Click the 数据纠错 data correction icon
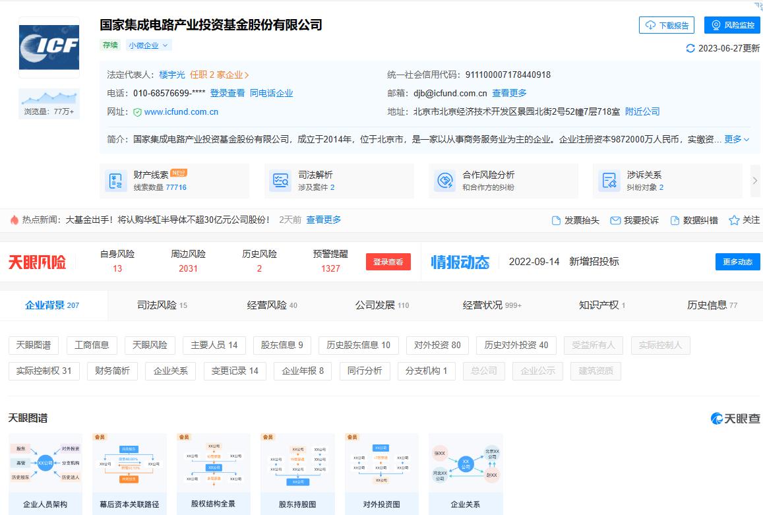Viewport: 763px width, 515px height. tap(673, 220)
